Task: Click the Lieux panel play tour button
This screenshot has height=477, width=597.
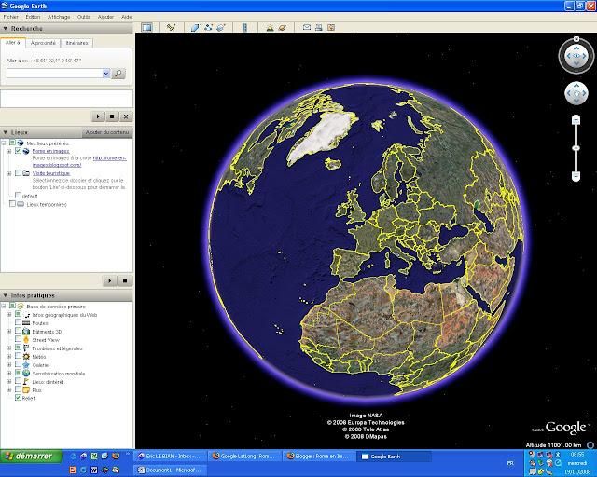Action: tap(110, 281)
